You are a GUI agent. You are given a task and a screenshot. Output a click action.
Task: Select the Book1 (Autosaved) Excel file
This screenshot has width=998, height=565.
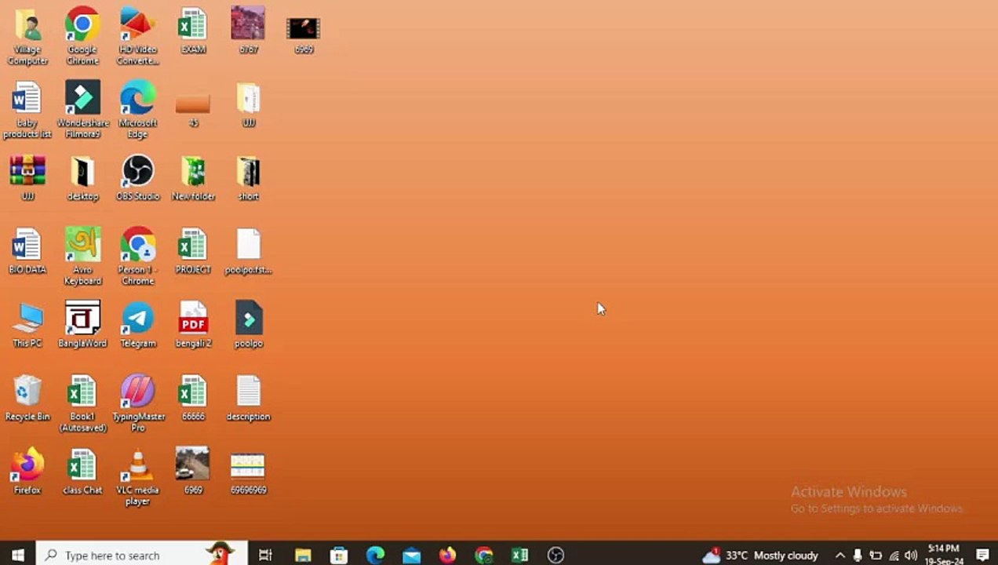(x=82, y=403)
